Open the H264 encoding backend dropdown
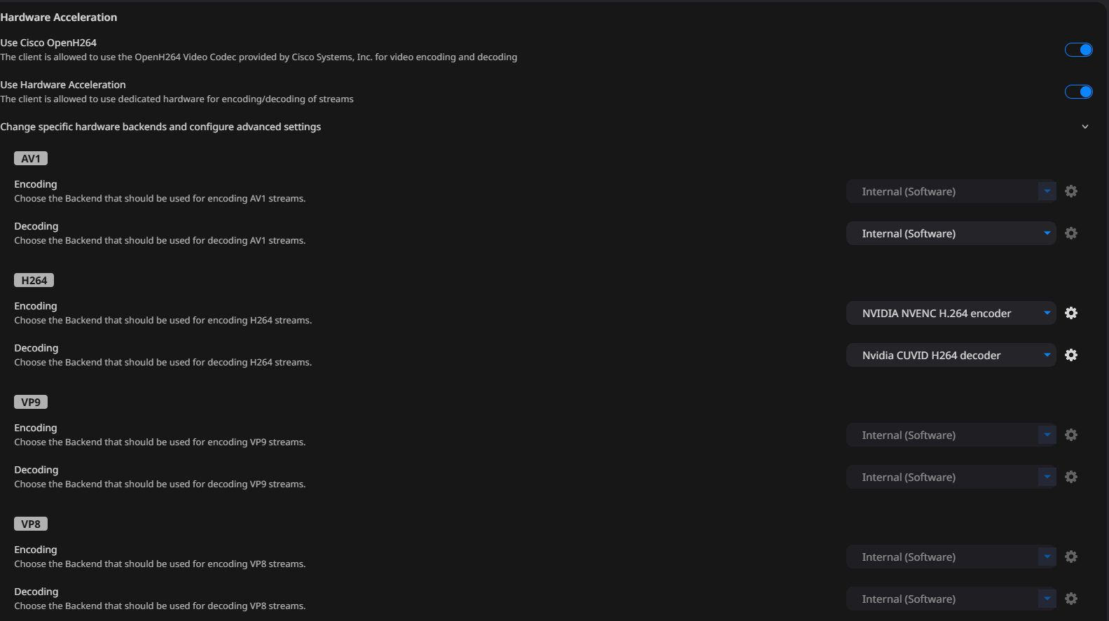 coord(951,313)
